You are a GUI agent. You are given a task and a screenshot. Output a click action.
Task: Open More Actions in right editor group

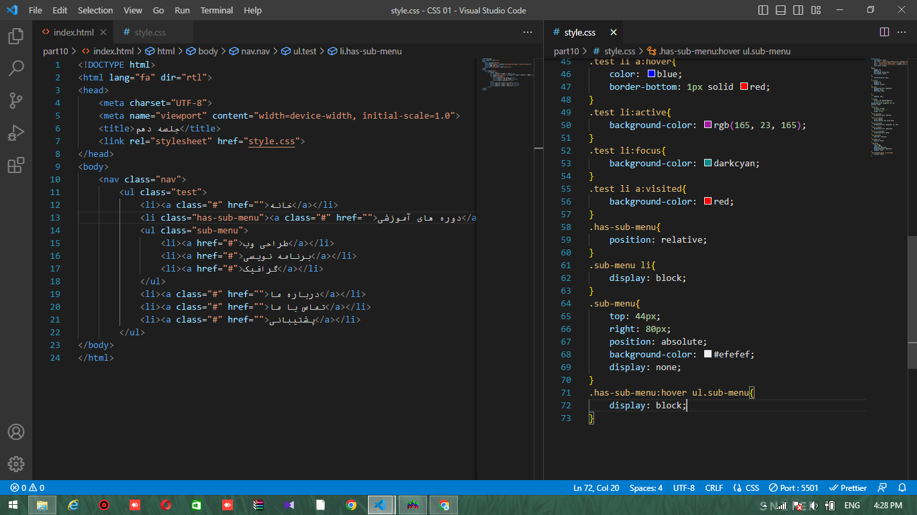pos(903,32)
